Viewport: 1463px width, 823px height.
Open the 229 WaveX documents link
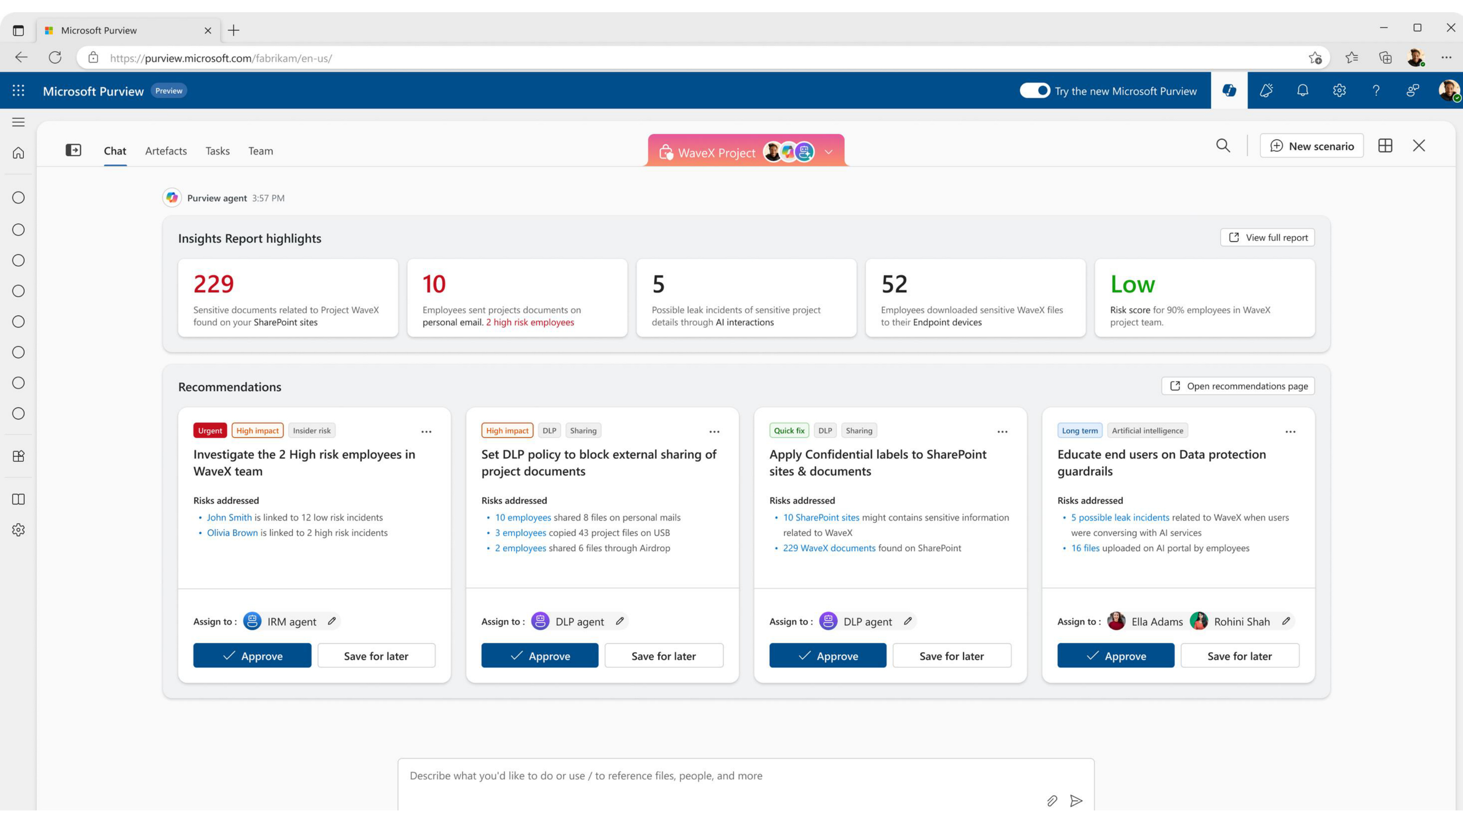coord(829,548)
